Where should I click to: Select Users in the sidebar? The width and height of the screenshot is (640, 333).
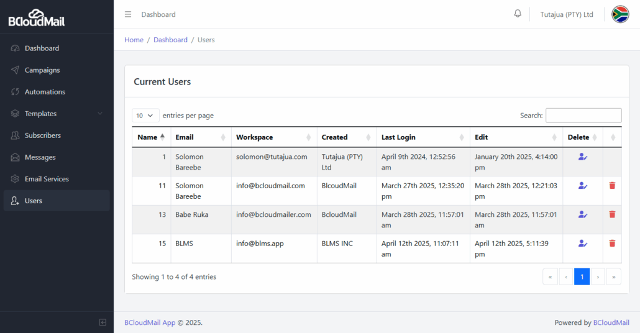tap(57, 201)
